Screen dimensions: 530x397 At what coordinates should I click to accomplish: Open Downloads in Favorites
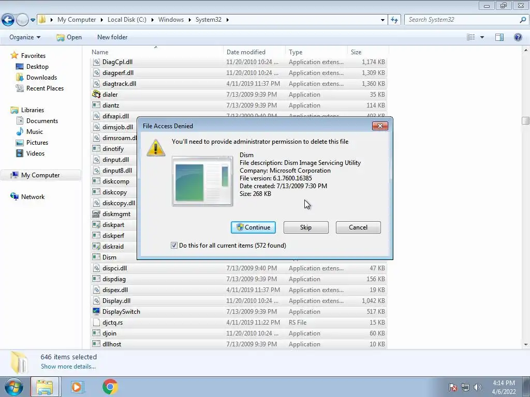pyautogui.click(x=37, y=78)
